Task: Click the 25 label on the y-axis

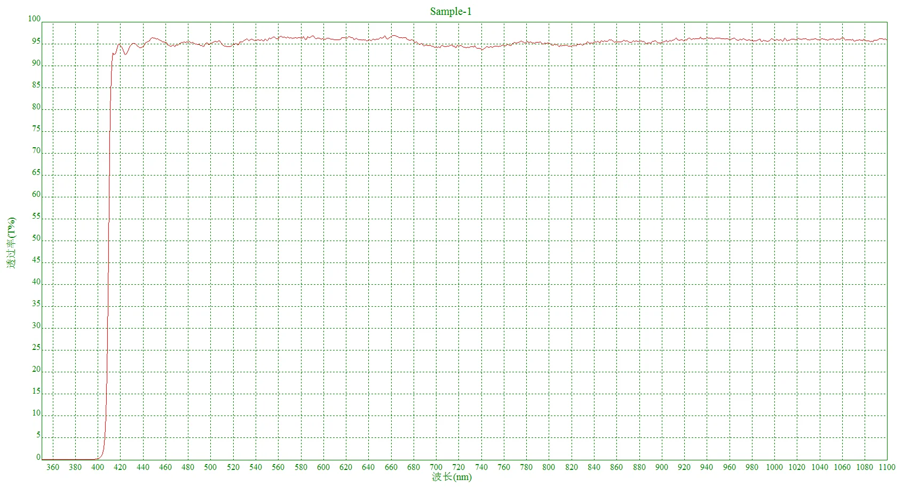Action: tap(36, 347)
